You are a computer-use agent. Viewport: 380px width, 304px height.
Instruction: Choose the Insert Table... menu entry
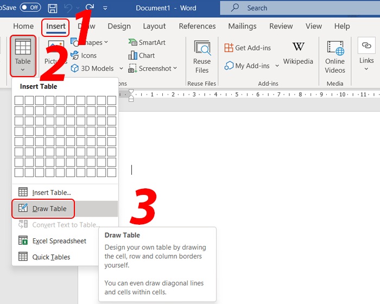coord(65,193)
